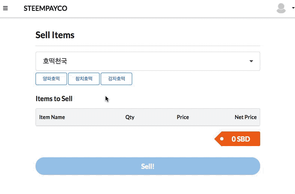
Task: Add 감자호떡 to items
Action: pos(116,79)
